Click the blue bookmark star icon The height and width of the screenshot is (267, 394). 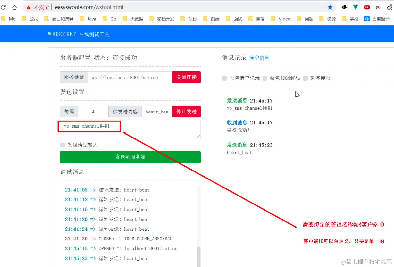point(330,7)
